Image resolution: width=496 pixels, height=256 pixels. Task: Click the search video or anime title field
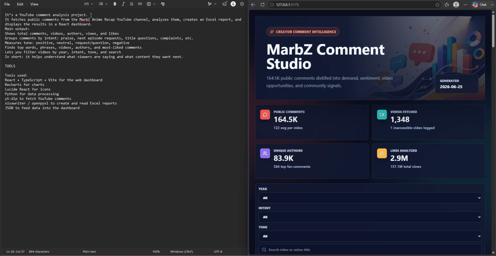370,250
